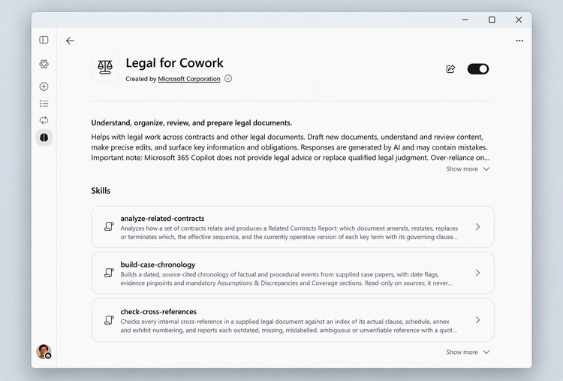Open check-cross-references chevron arrow

pyautogui.click(x=477, y=320)
